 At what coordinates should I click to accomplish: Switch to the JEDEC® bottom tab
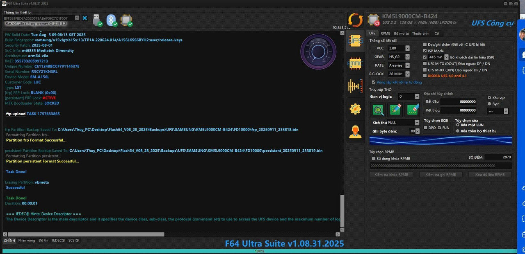pyautogui.click(x=58, y=241)
